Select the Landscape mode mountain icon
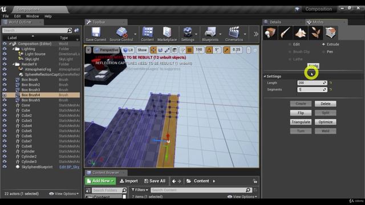 pyautogui.click(x=301, y=32)
